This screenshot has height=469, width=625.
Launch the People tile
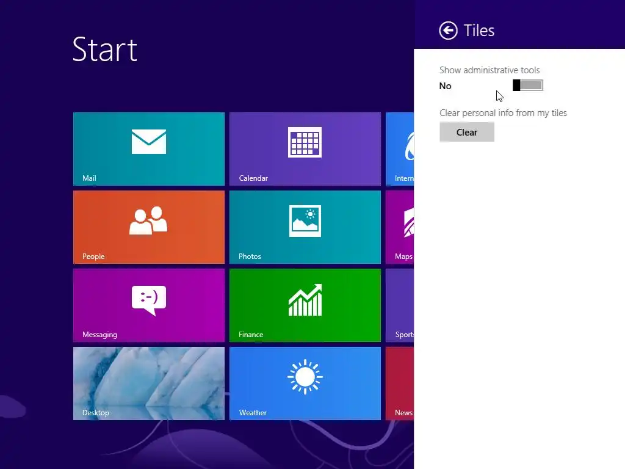(149, 227)
